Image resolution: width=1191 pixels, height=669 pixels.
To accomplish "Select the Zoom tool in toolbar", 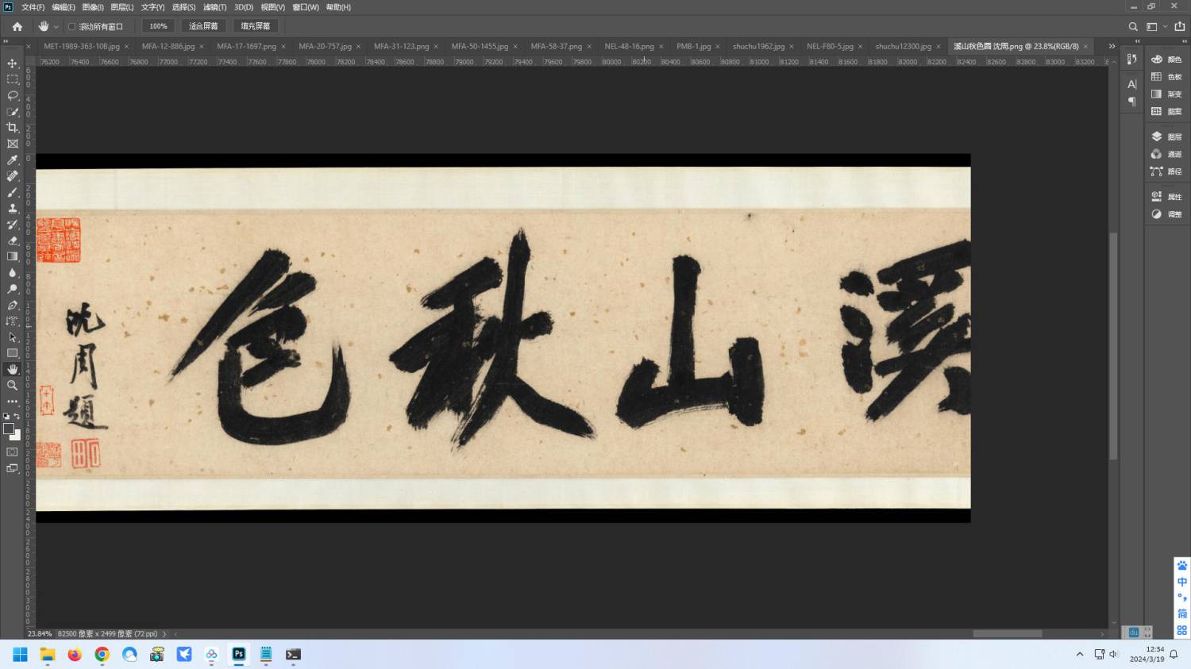I will point(12,386).
